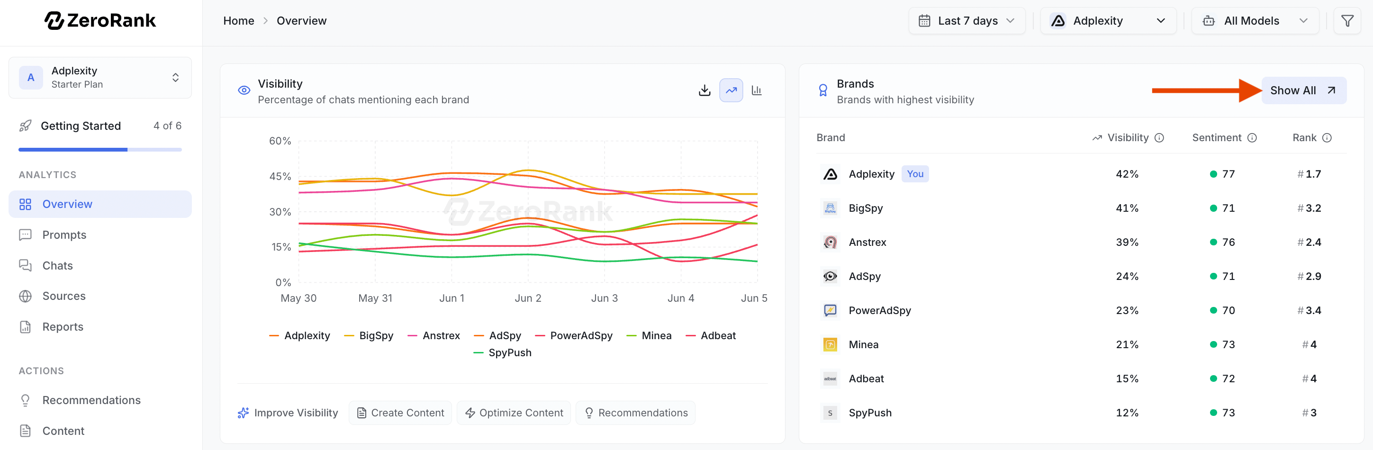Click the Create Content button
Image resolution: width=1373 pixels, height=450 pixels.
(400, 413)
